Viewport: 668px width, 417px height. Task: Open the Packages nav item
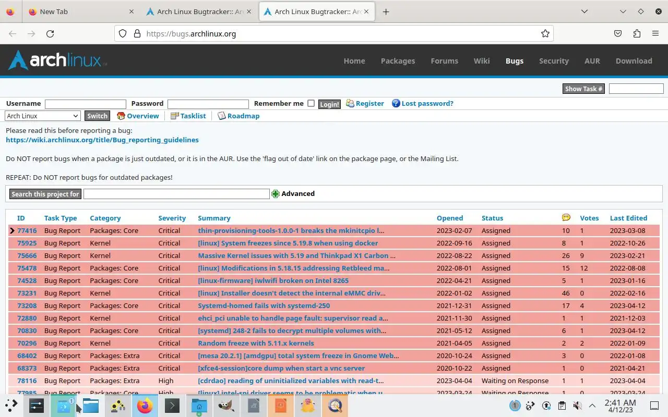(398, 60)
